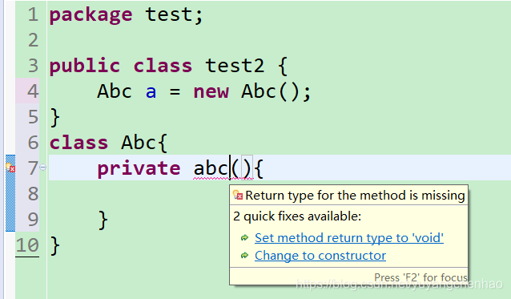Click line number 4 in the gutter

(x=33, y=91)
